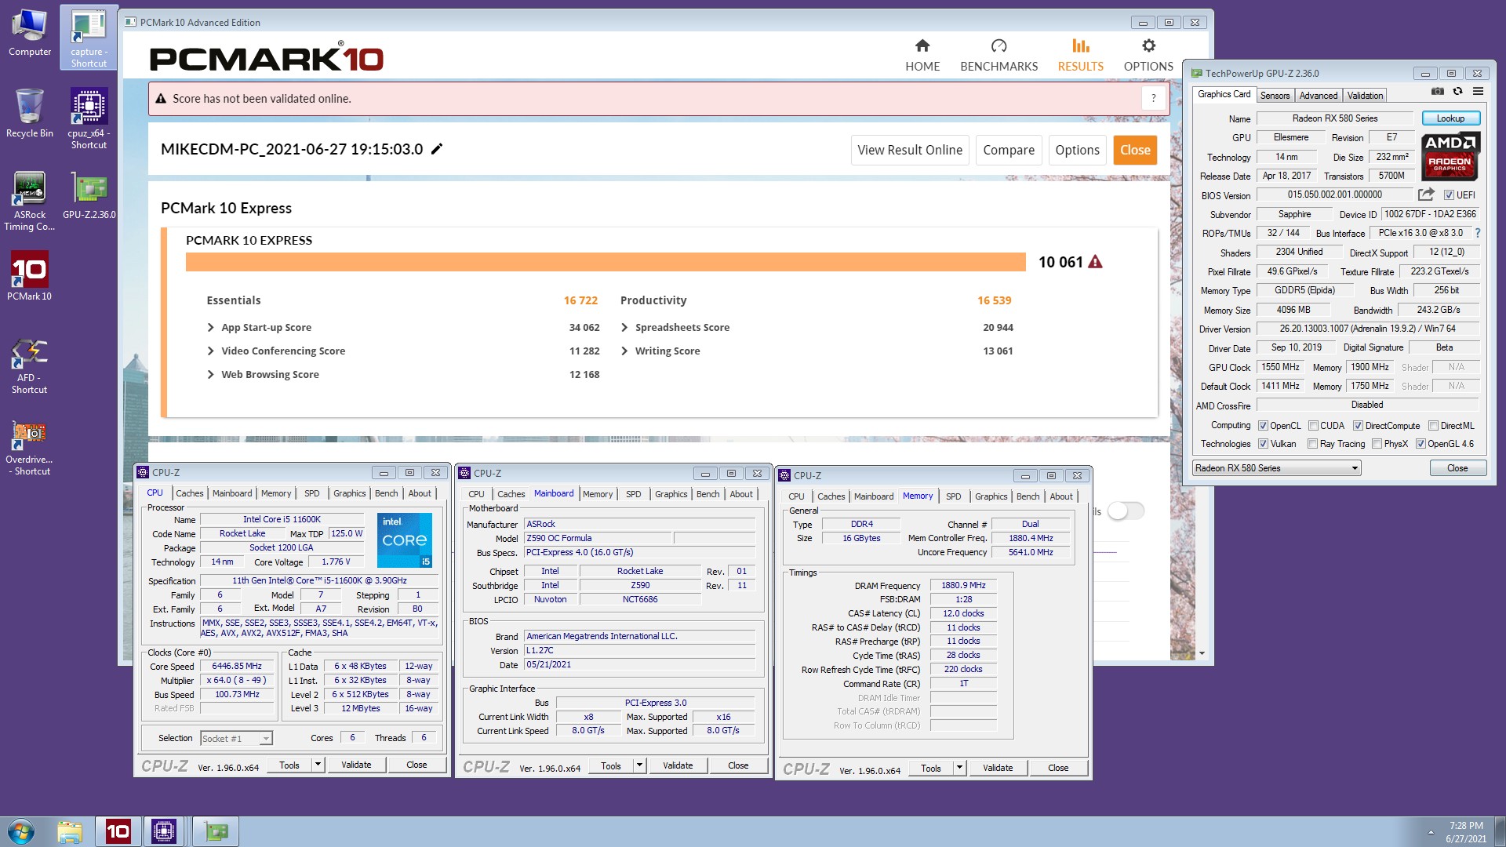The width and height of the screenshot is (1506, 847).
Task: Open the Radeon RX 580 Series GPU dropdown
Action: pyautogui.click(x=1276, y=468)
